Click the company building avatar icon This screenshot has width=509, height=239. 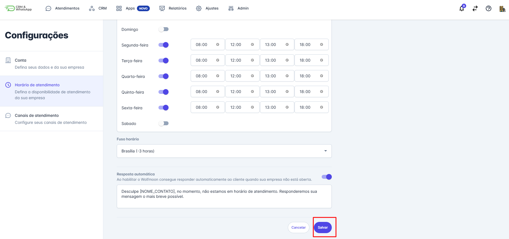[502, 9]
